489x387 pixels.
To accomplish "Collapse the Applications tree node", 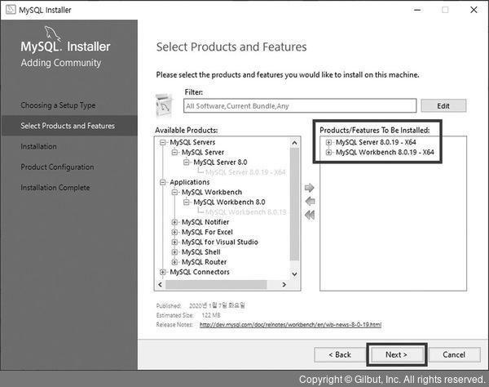I will 162,182.
